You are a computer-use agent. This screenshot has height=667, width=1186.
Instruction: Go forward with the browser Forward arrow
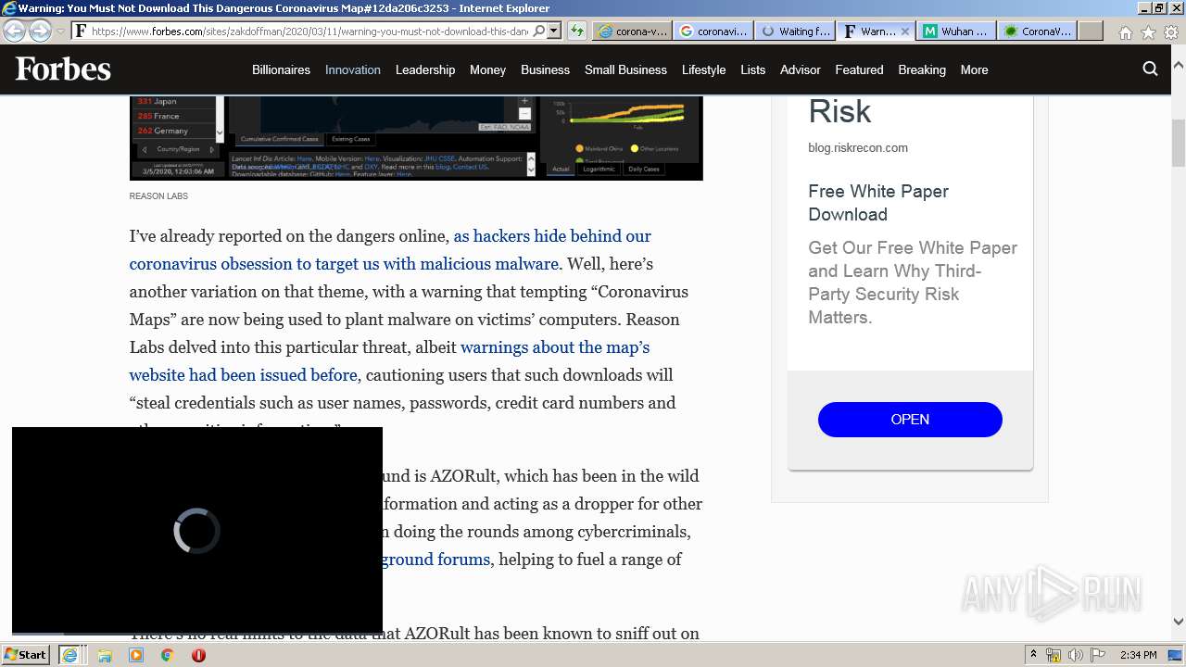pos(40,31)
